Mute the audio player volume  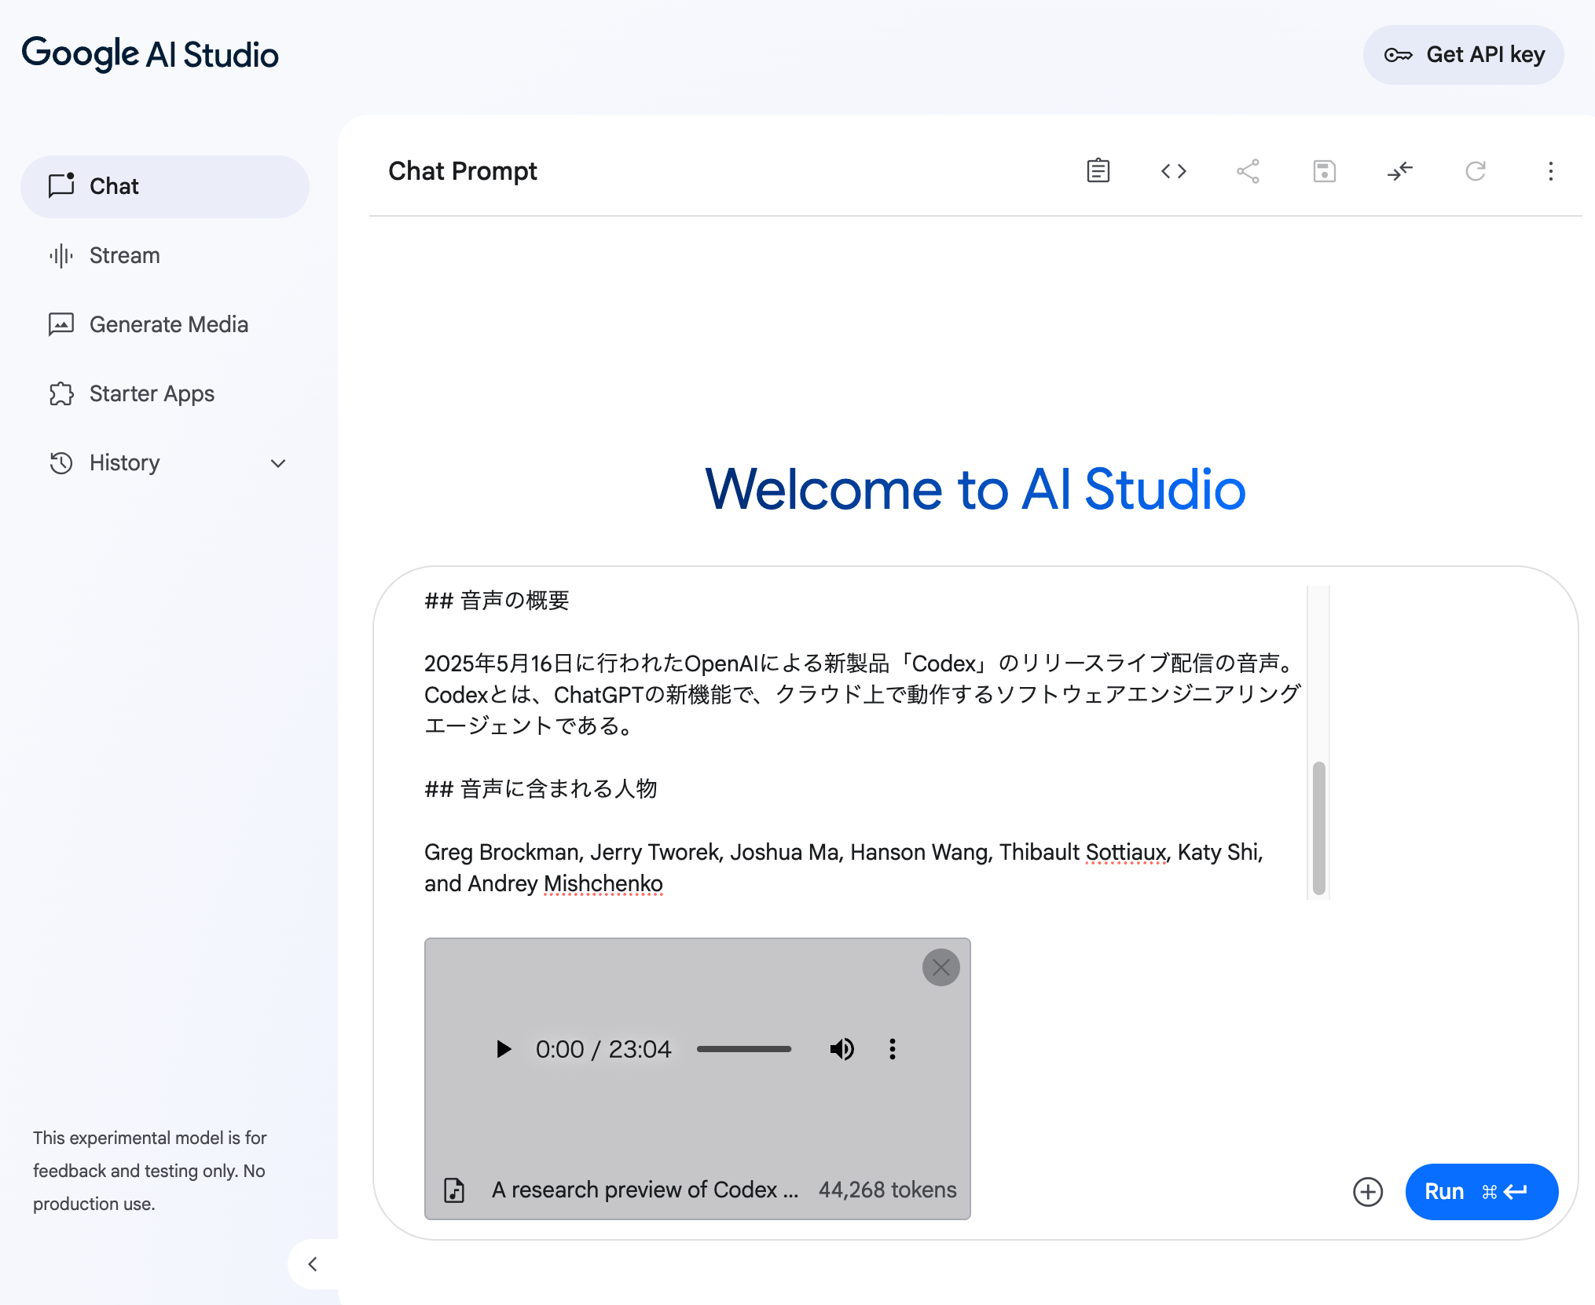841,1049
